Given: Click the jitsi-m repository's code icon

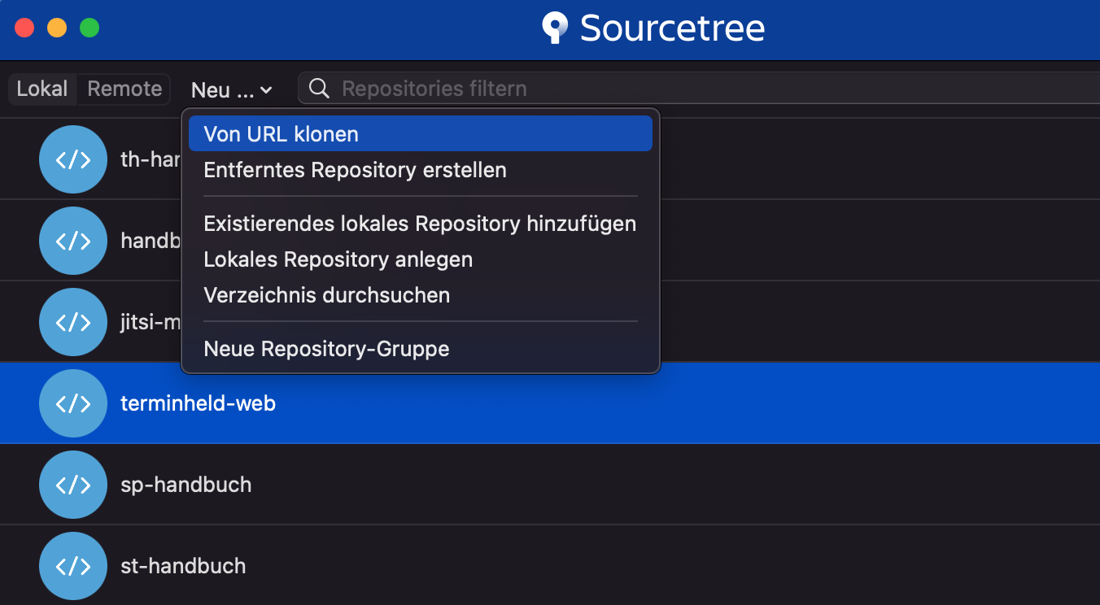Looking at the screenshot, I should [x=73, y=322].
